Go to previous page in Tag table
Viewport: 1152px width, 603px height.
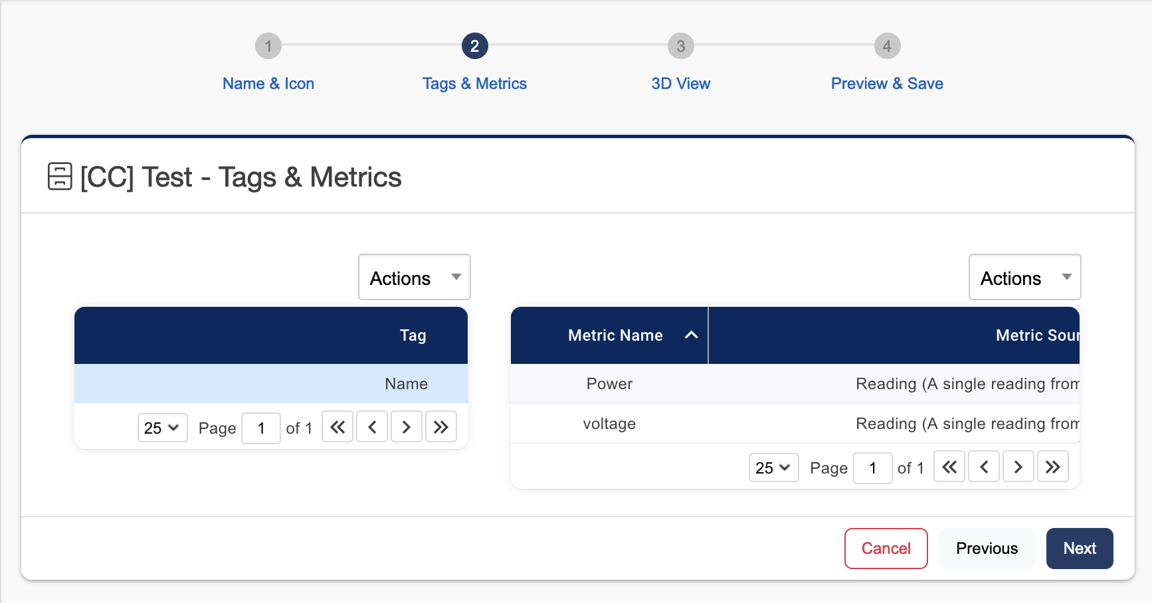(x=372, y=427)
